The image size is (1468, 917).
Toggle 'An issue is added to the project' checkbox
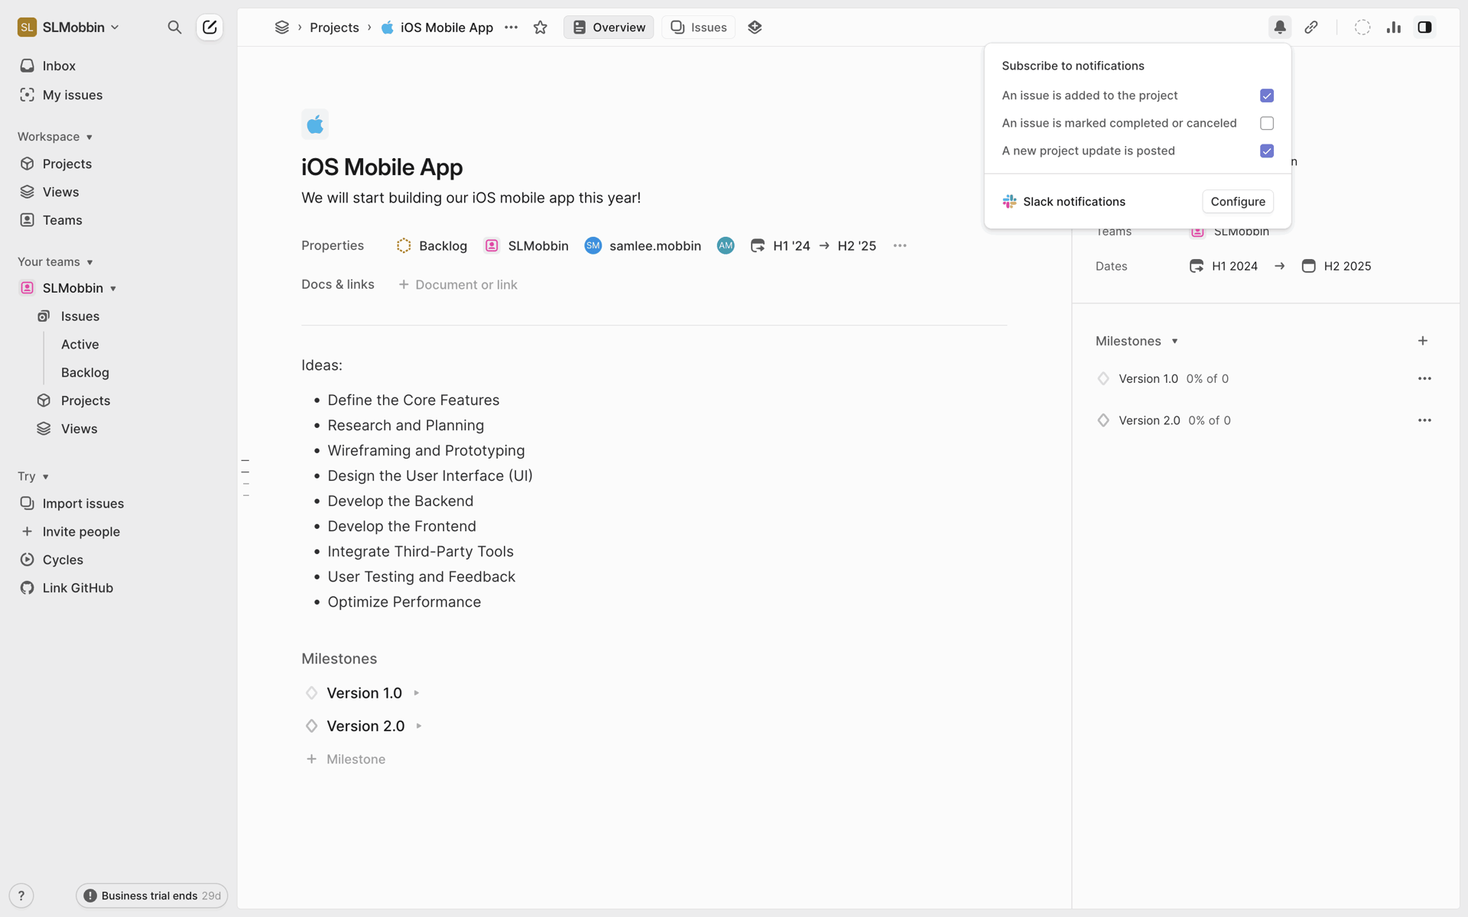click(x=1267, y=96)
